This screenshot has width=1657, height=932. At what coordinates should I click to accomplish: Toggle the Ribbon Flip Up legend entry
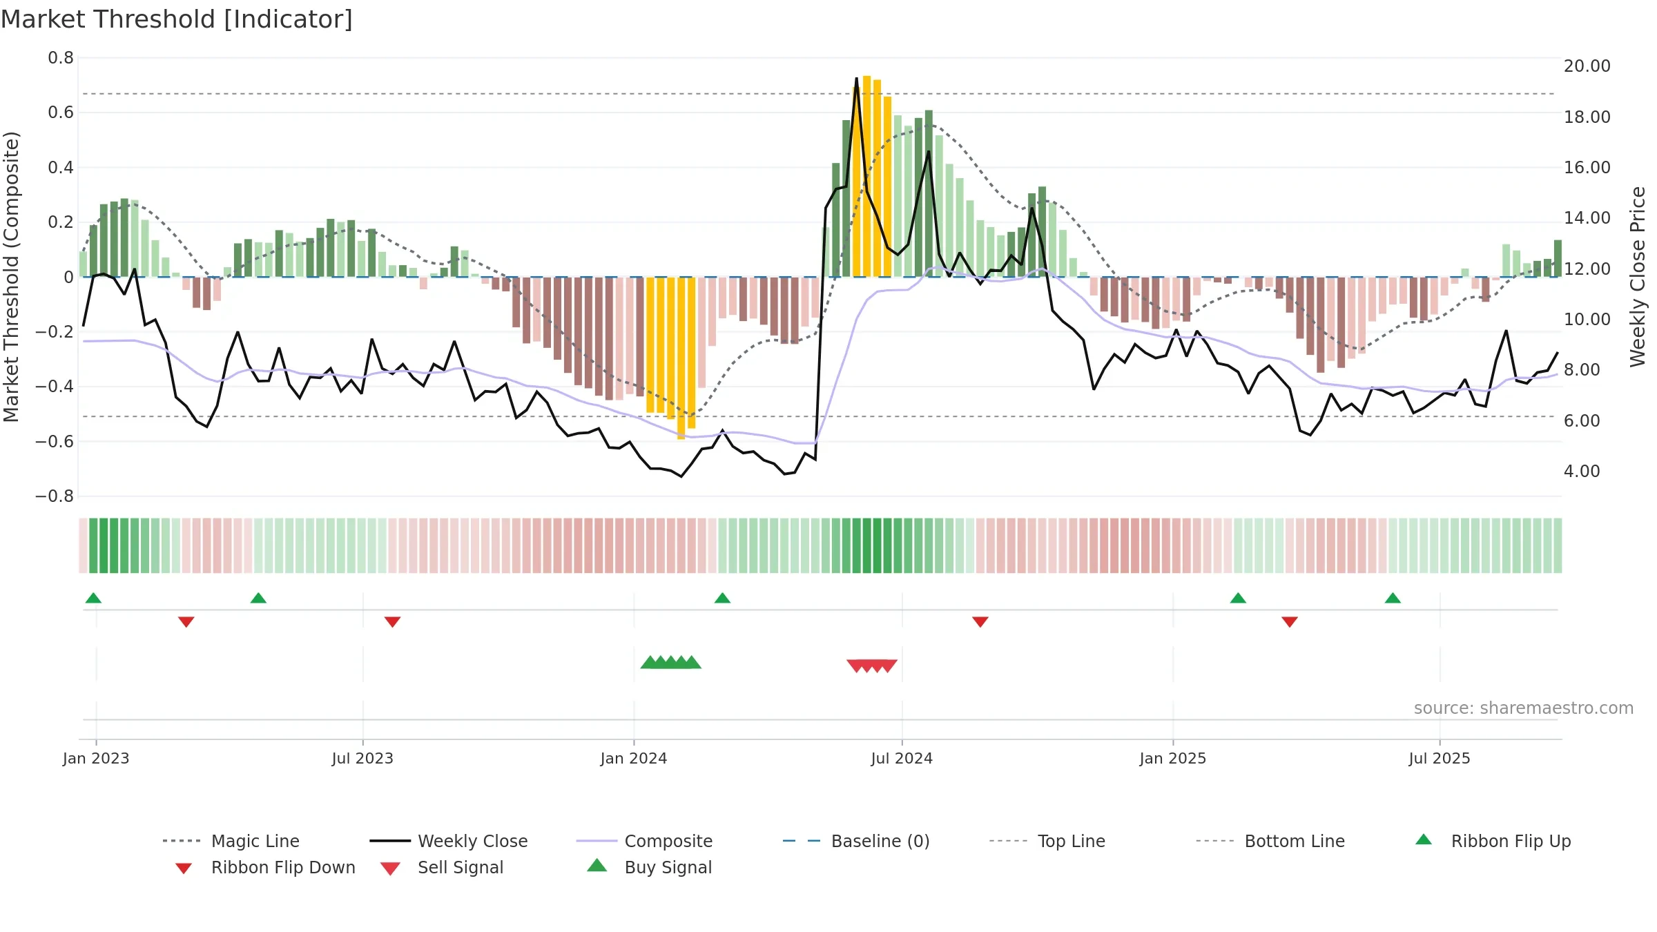point(1493,841)
